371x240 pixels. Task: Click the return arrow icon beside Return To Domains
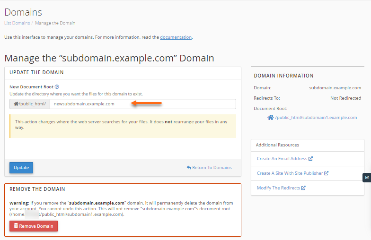tap(189, 168)
